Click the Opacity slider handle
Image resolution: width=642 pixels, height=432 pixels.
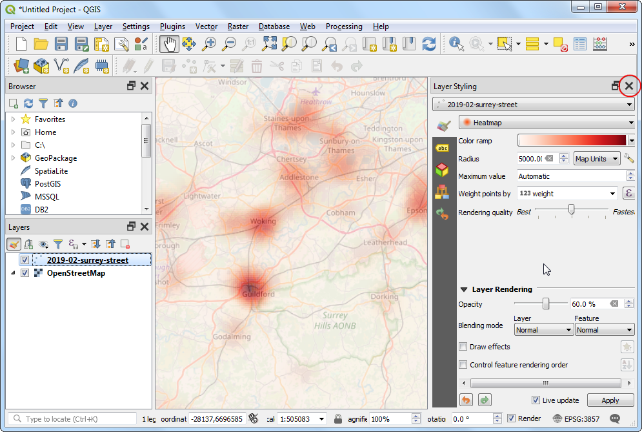[546, 304]
